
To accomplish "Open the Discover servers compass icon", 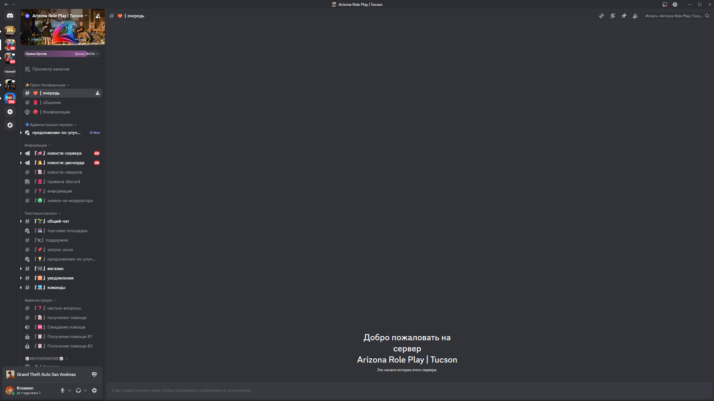I will [x=10, y=125].
